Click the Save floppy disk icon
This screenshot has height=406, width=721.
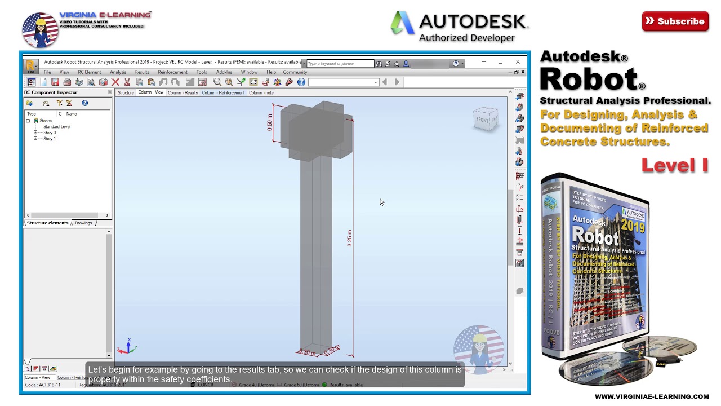coord(55,82)
